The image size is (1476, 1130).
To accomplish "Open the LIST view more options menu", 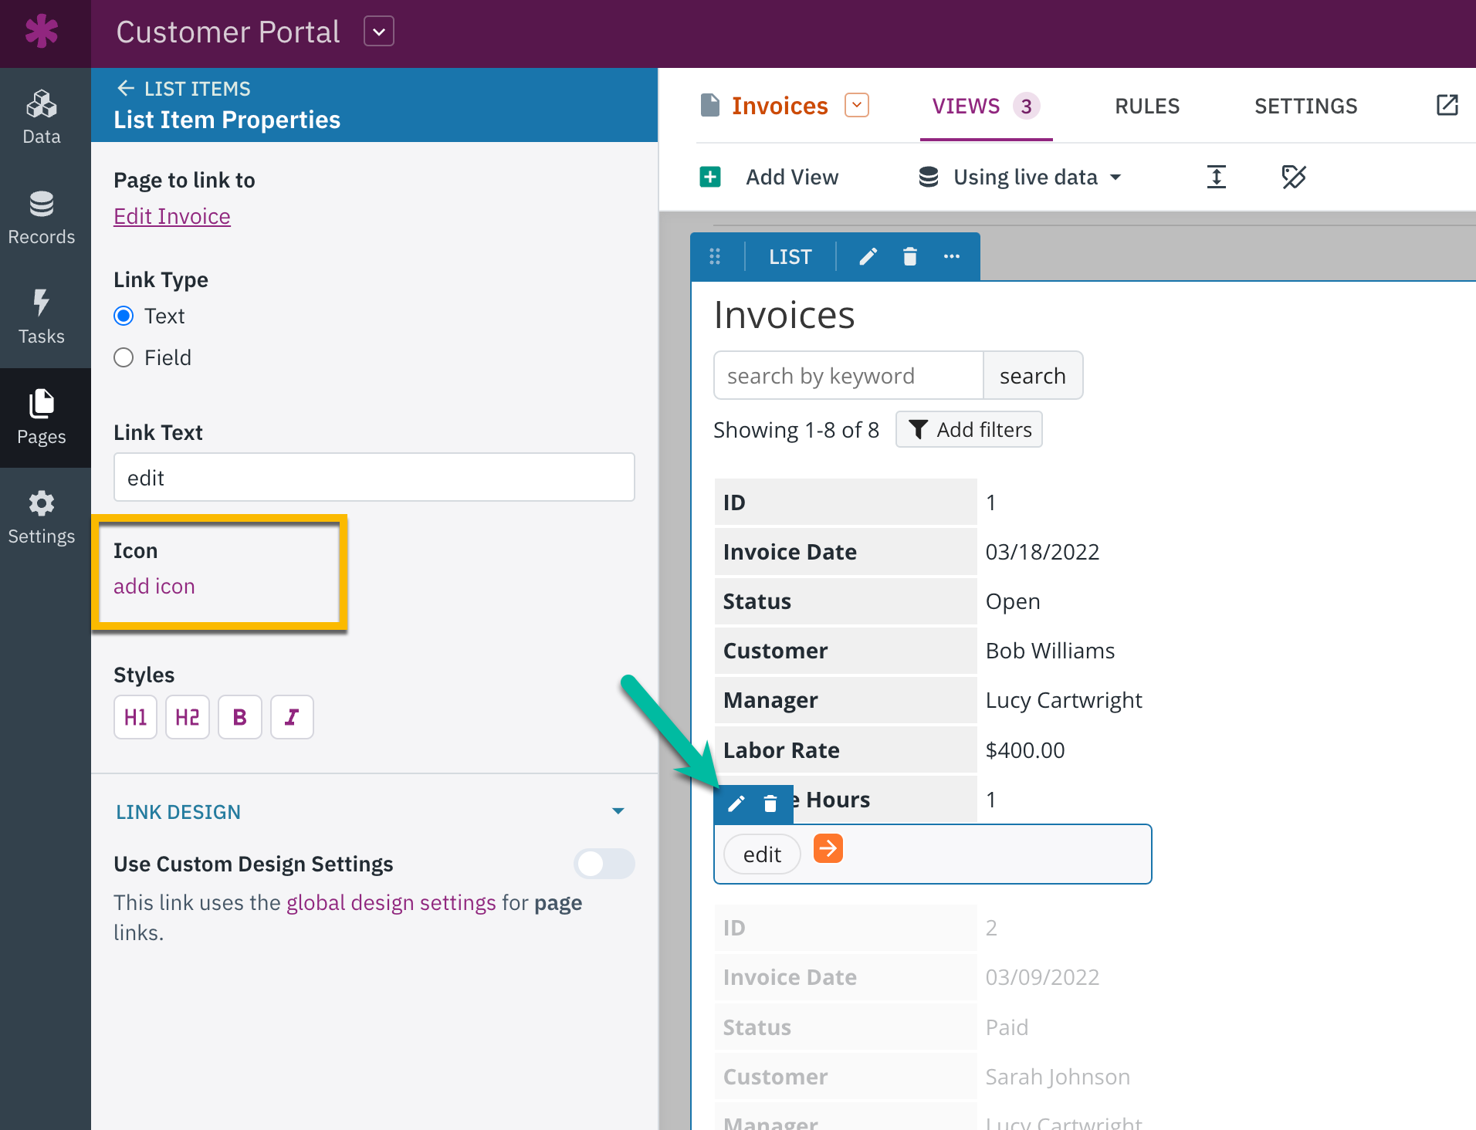I will (x=952, y=257).
